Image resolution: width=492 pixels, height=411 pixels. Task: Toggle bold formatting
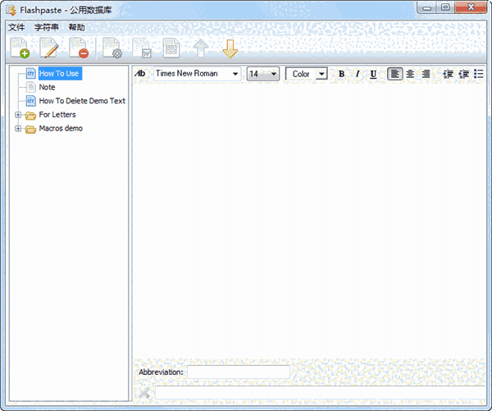[x=342, y=74]
